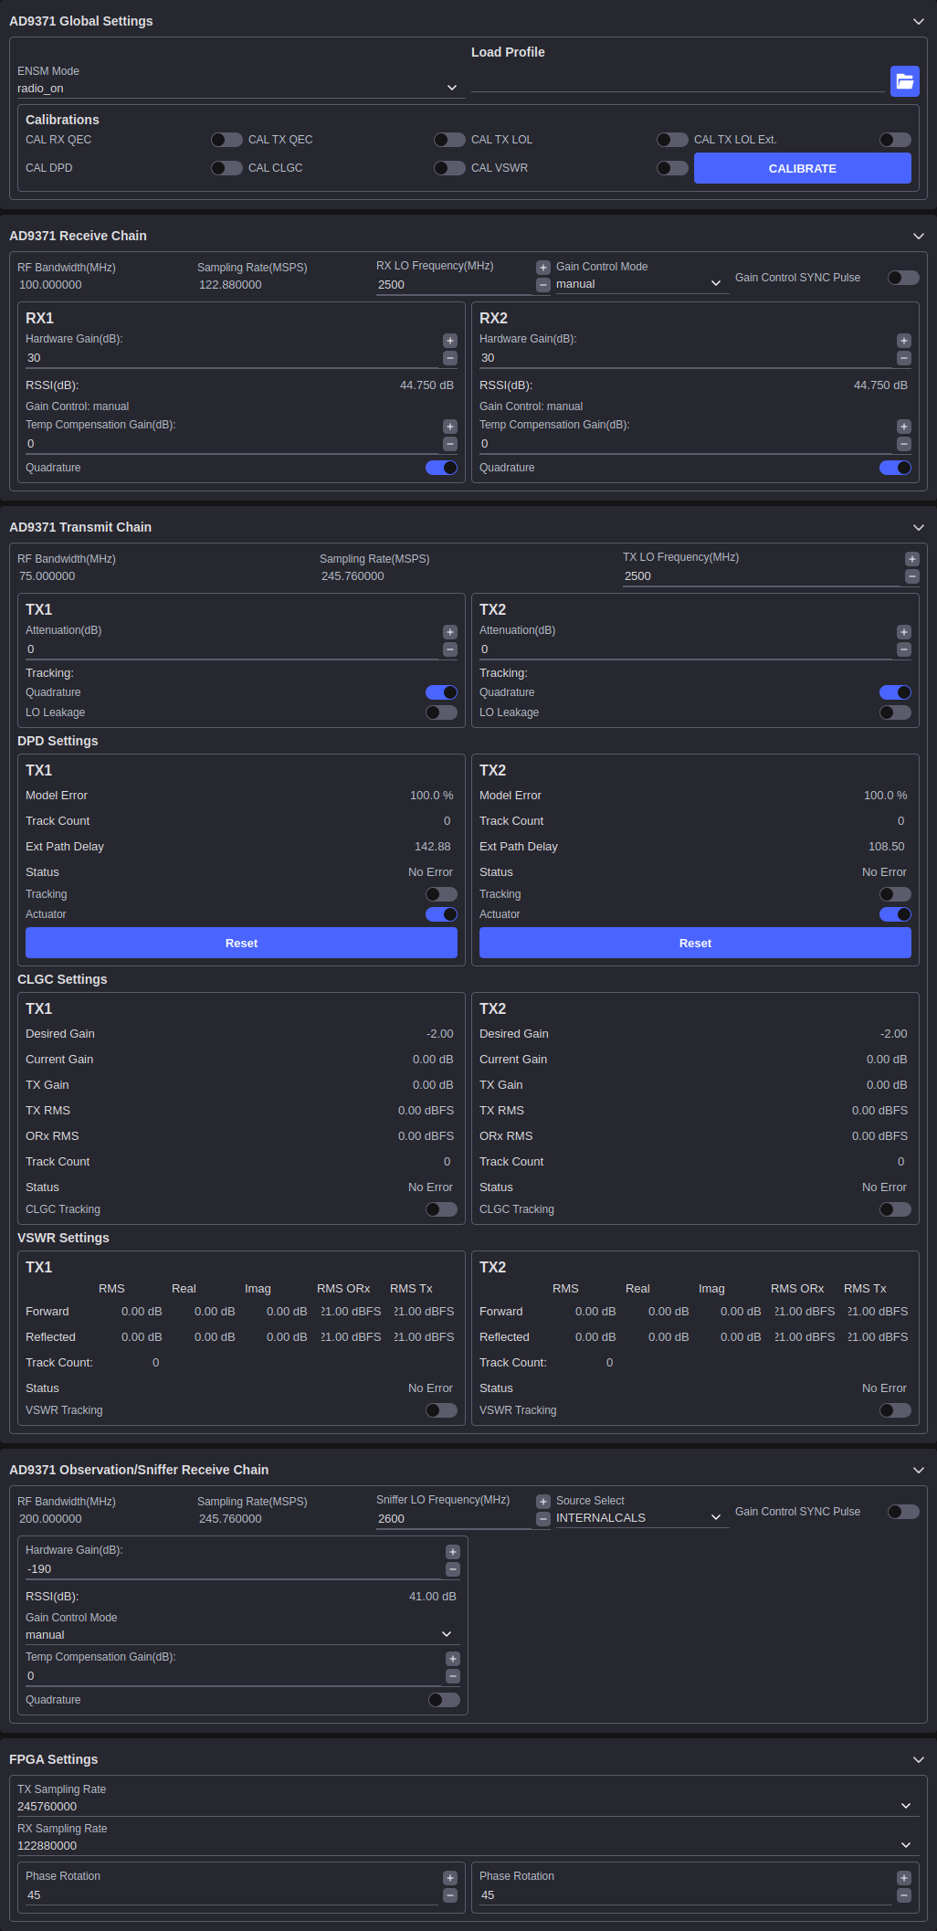Increase TX1 Attenuation with plus
The height and width of the screenshot is (1931, 937).
pos(449,632)
